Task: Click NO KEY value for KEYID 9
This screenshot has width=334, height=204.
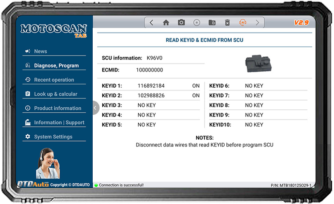Action: coord(254,115)
